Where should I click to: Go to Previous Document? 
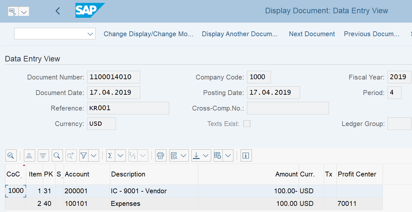[x=372, y=34]
